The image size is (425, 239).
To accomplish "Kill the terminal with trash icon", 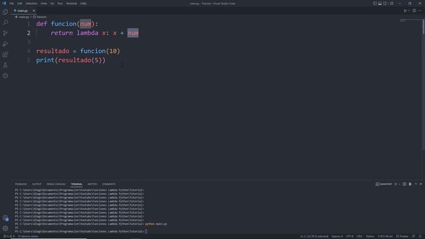I will pyautogui.click(x=410, y=184).
